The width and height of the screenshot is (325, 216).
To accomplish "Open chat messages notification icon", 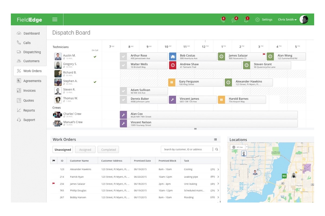I will [234, 20].
